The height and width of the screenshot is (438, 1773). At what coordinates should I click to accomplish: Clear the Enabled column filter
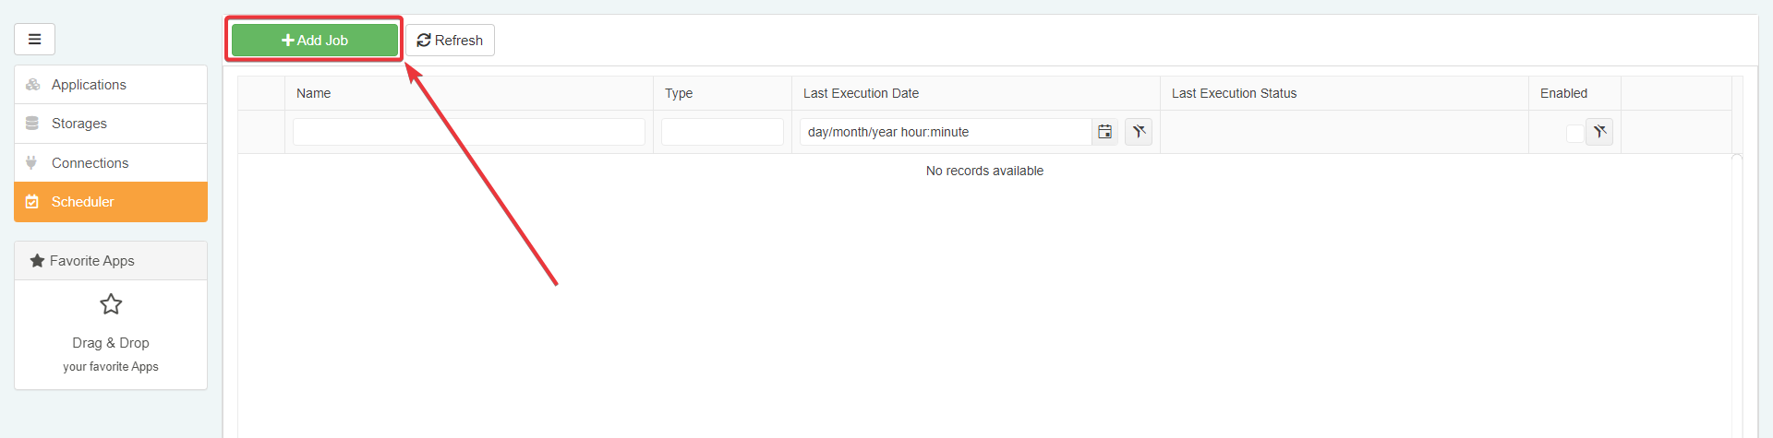tap(1599, 132)
